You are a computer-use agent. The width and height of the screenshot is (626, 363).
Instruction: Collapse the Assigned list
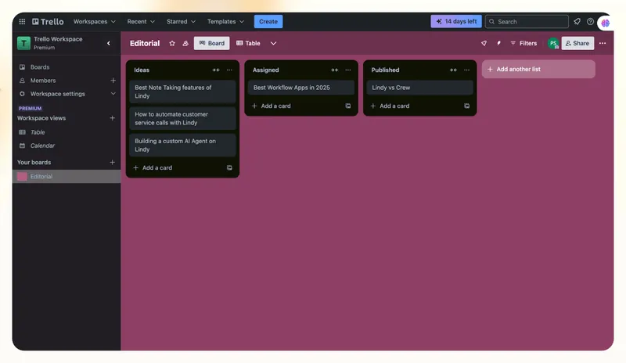tap(335, 70)
